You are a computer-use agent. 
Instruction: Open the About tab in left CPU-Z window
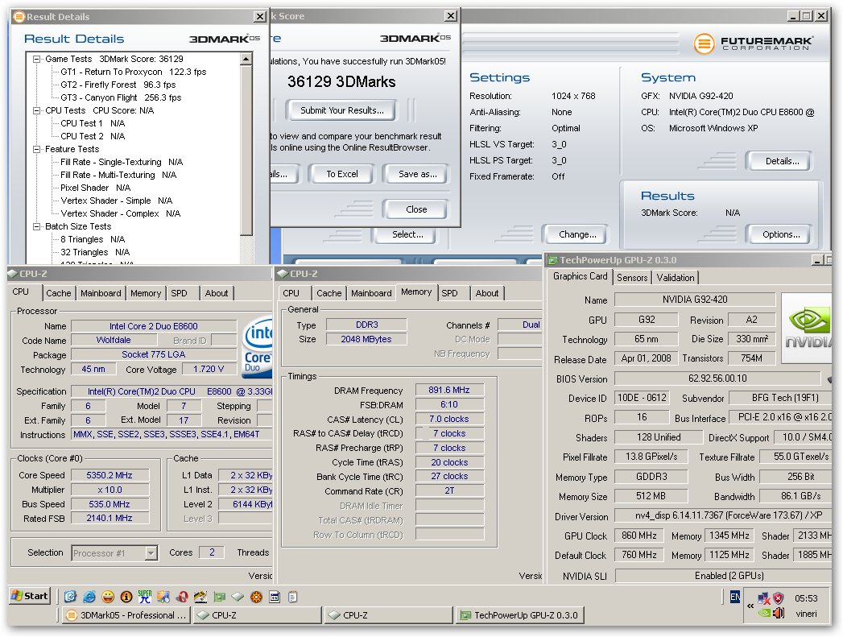216,293
